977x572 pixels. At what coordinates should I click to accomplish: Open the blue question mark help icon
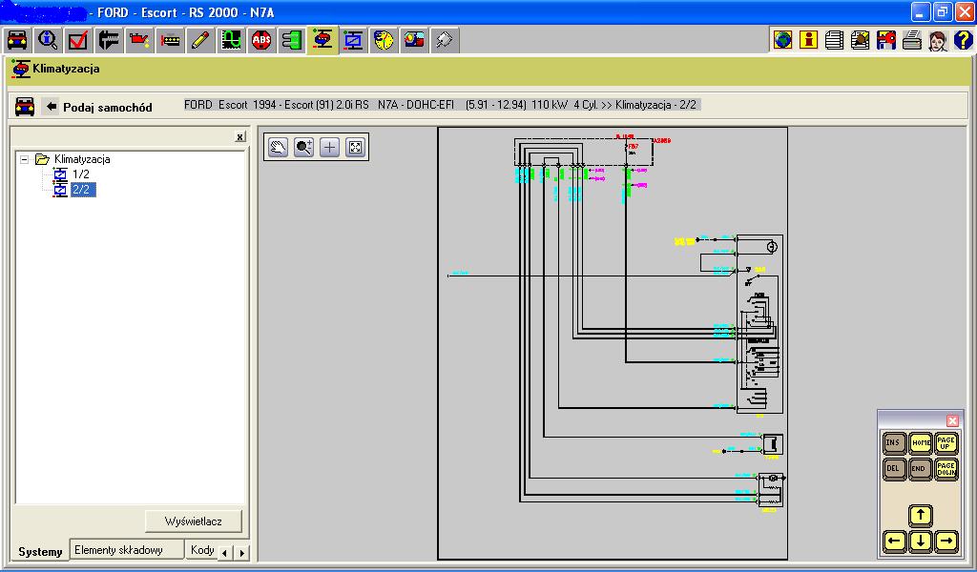(x=964, y=40)
